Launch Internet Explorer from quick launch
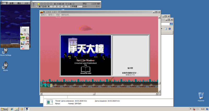This screenshot has height=111, width=209. click(x=12, y=109)
